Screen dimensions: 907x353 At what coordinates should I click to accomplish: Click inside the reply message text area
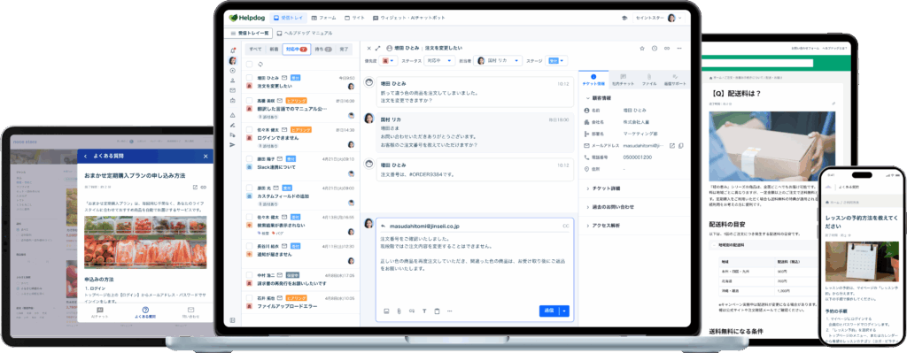475,265
